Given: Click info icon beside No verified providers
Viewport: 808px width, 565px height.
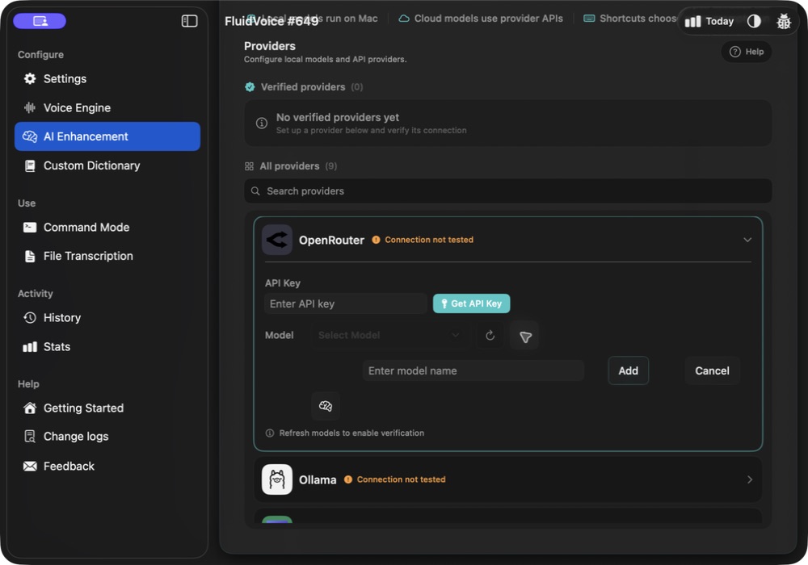Looking at the screenshot, I should pos(261,123).
